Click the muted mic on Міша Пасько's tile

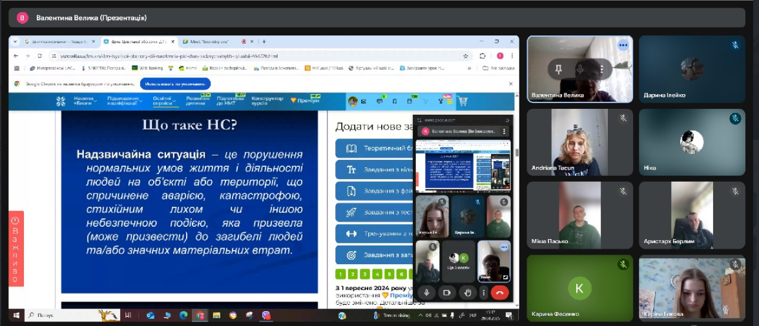pyautogui.click(x=623, y=191)
